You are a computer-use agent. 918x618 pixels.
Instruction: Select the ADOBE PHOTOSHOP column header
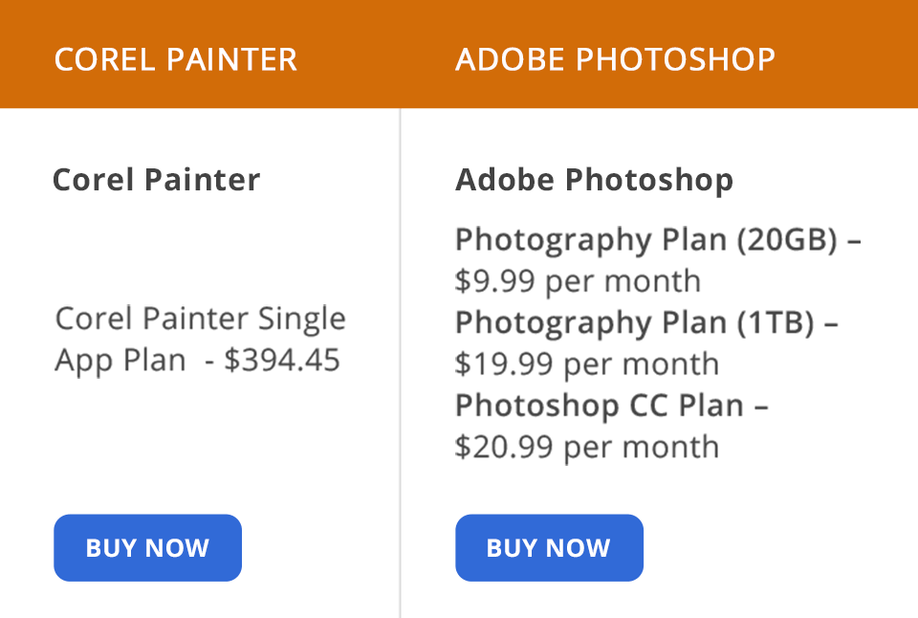pyautogui.click(x=615, y=59)
